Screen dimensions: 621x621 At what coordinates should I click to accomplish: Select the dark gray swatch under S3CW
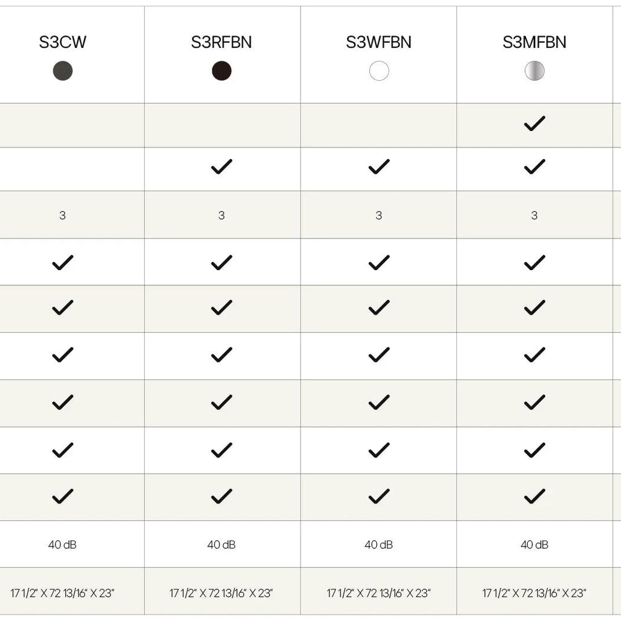click(x=63, y=71)
